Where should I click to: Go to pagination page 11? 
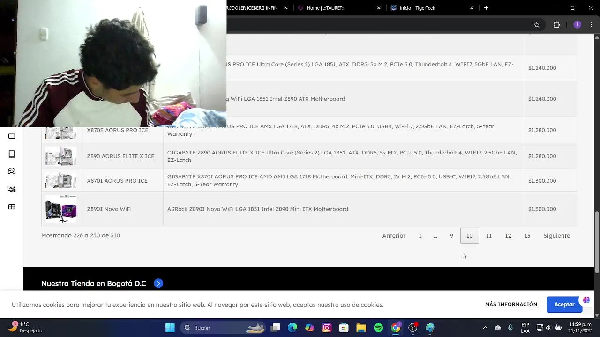(488, 236)
